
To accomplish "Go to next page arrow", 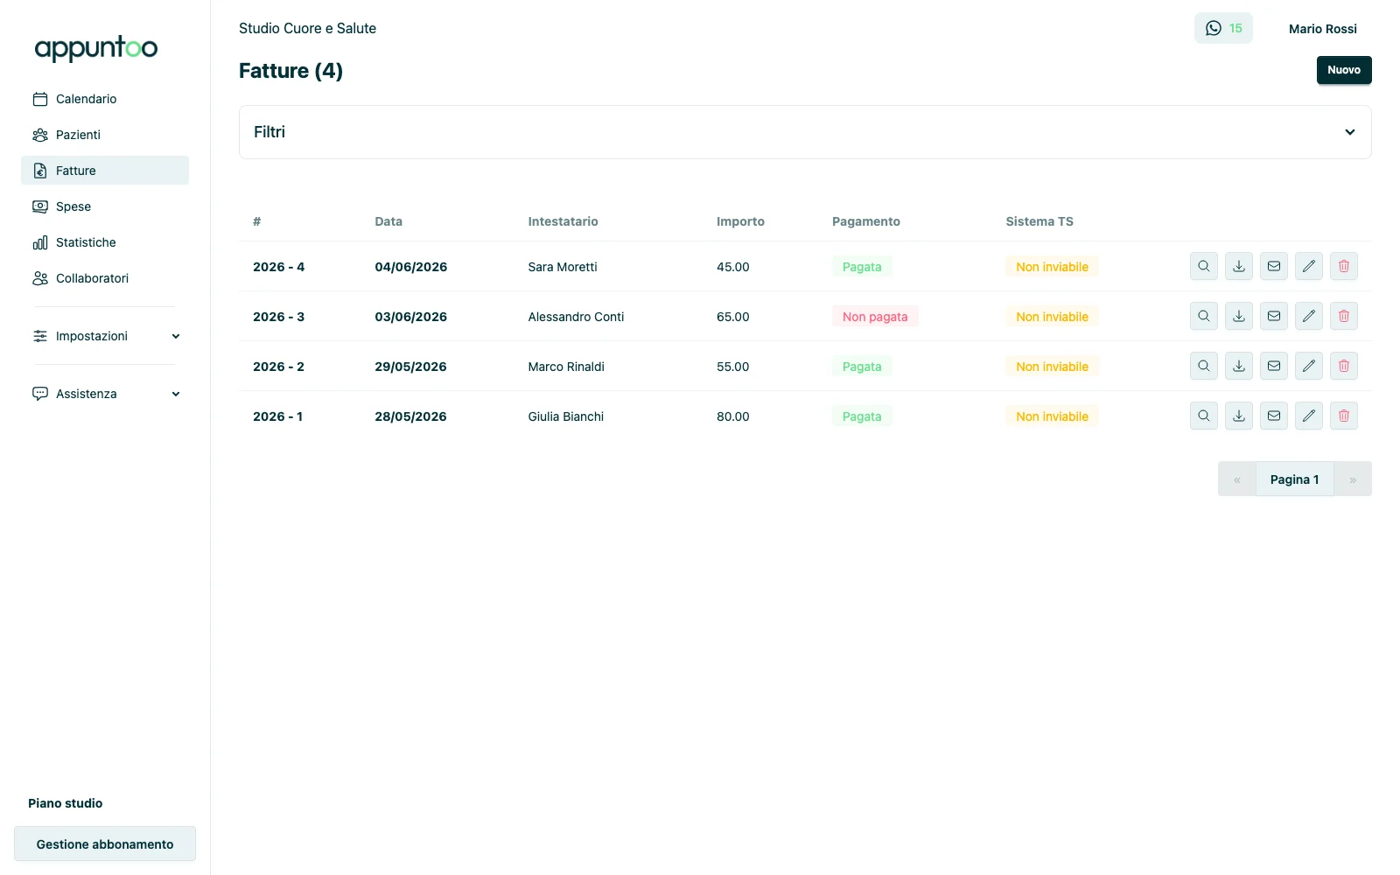I will point(1353,479).
